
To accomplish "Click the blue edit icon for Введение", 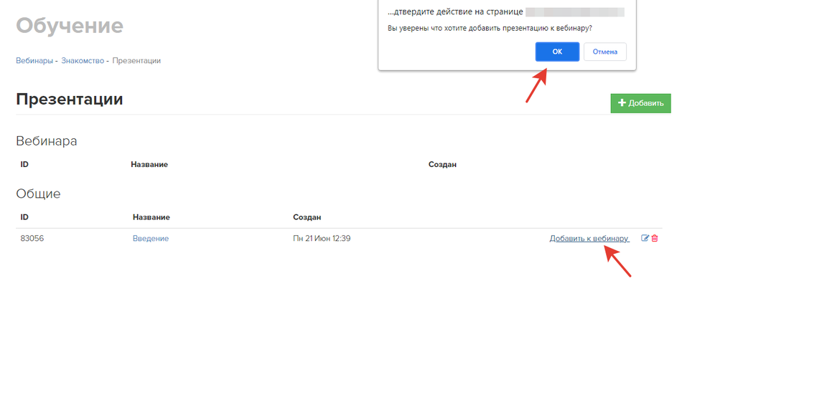I will pyautogui.click(x=645, y=238).
